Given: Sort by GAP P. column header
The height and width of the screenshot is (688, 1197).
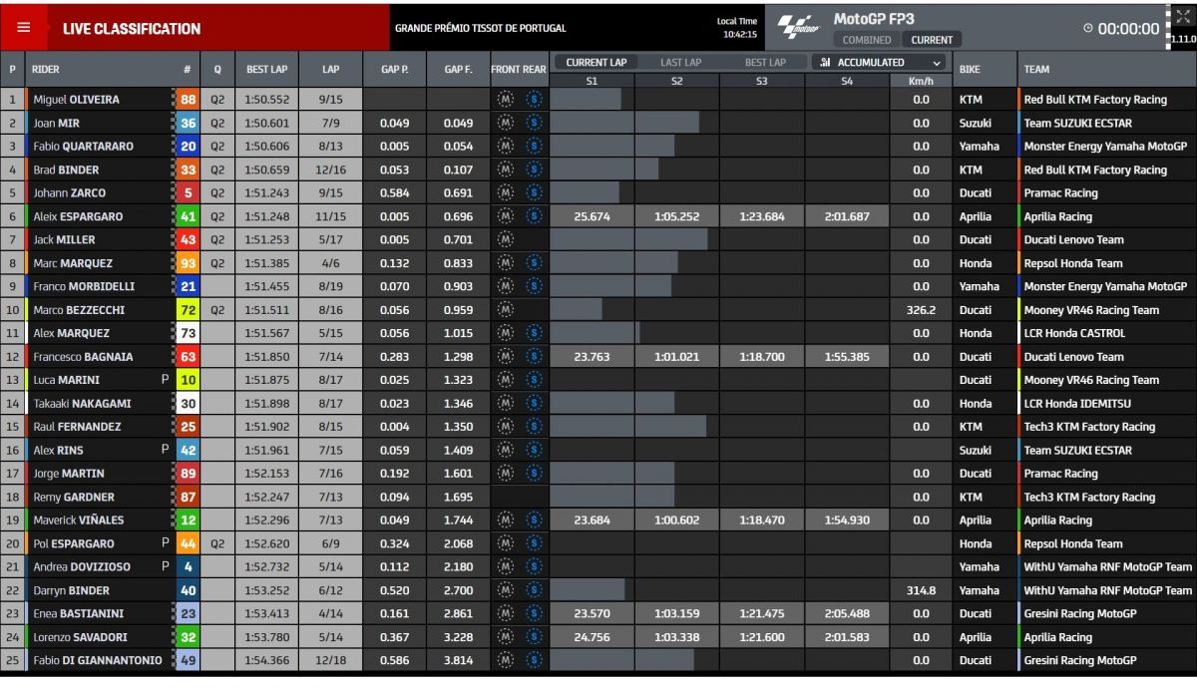Looking at the screenshot, I should click(394, 70).
